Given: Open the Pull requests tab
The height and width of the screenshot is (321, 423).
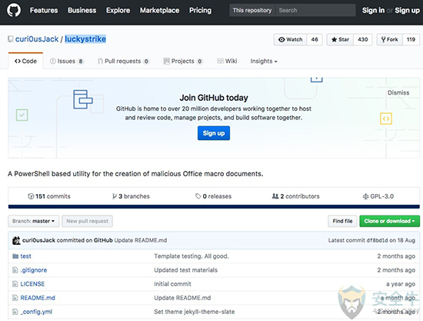Looking at the screenshot, I should pyautogui.click(x=123, y=62).
